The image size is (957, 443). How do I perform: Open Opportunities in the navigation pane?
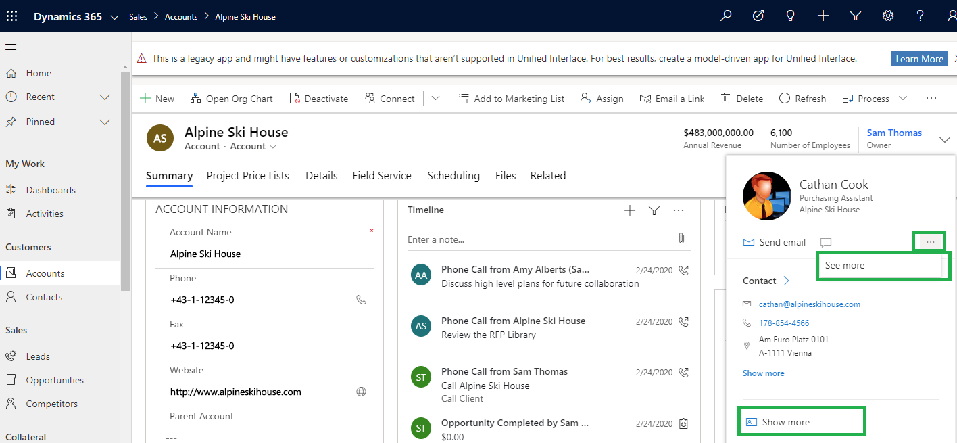[55, 380]
